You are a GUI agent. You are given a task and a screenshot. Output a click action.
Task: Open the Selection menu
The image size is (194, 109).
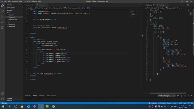point(15,2)
